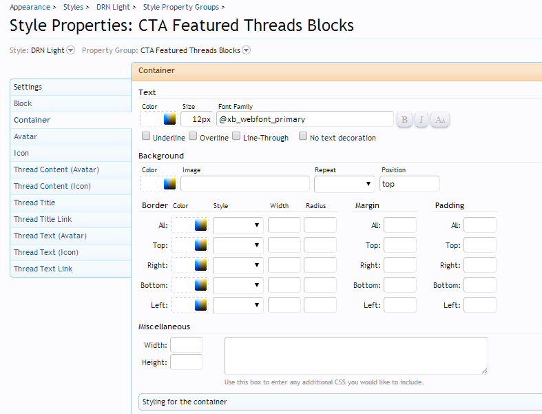The width and height of the screenshot is (542, 414).
Task: Toggle the Italic text style button
Action: [422, 120]
